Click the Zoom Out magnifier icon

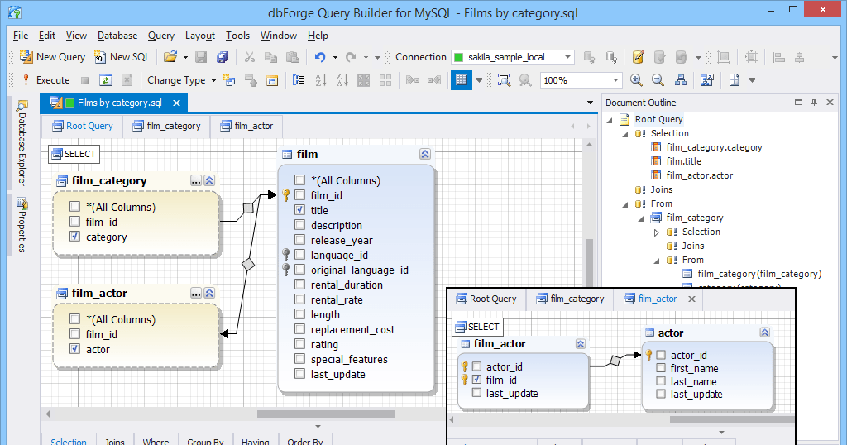(658, 80)
